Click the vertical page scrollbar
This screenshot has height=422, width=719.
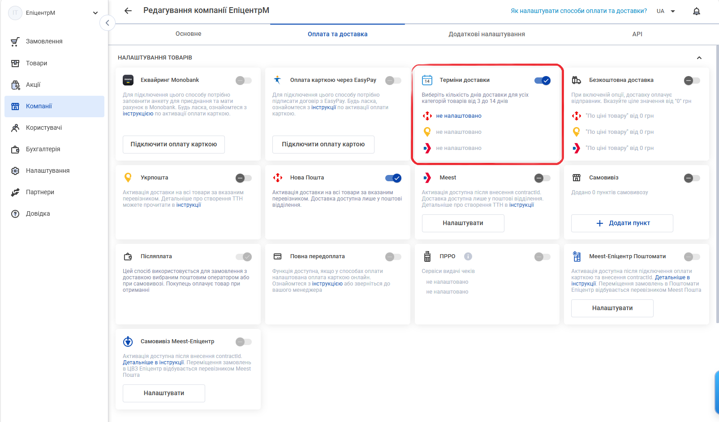[x=717, y=183]
